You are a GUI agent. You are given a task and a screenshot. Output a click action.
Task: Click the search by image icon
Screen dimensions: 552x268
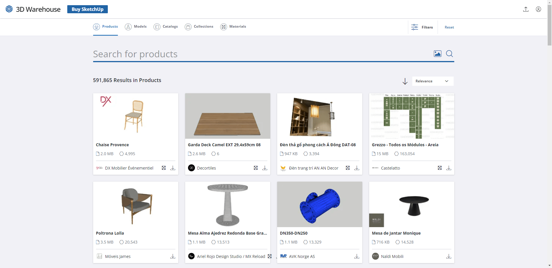pos(438,54)
